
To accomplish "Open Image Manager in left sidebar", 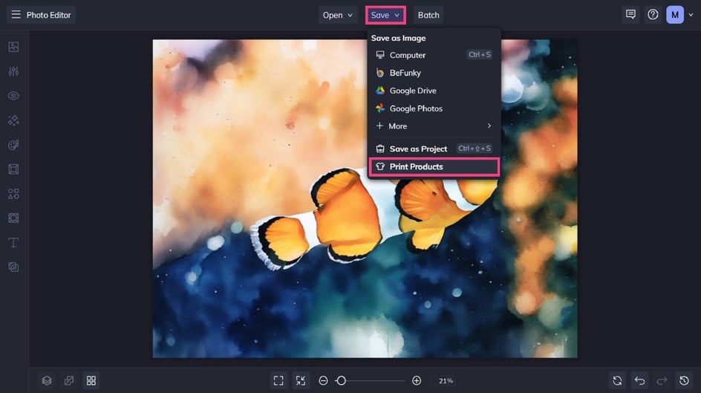I will click(13, 47).
